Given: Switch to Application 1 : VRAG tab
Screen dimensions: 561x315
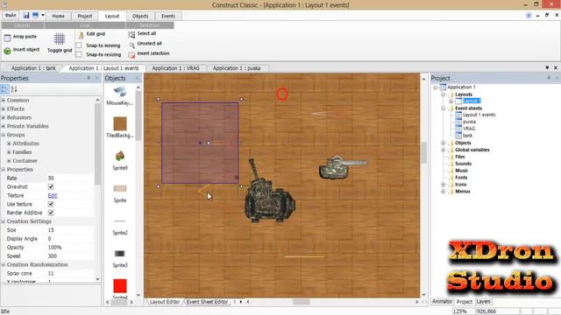Looking at the screenshot, I should (x=175, y=68).
